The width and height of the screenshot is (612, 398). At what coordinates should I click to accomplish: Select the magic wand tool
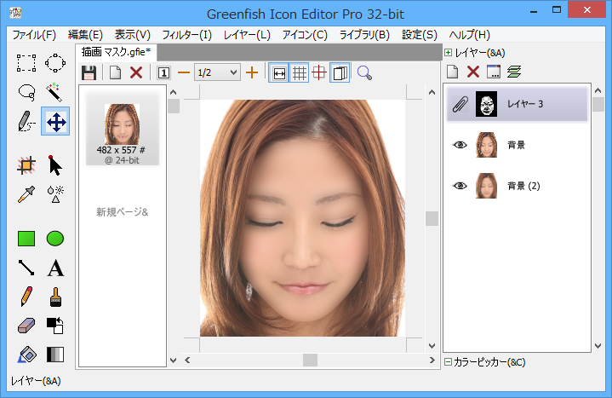point(55,92)
